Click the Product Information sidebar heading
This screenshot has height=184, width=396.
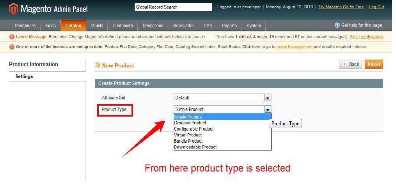34,64
